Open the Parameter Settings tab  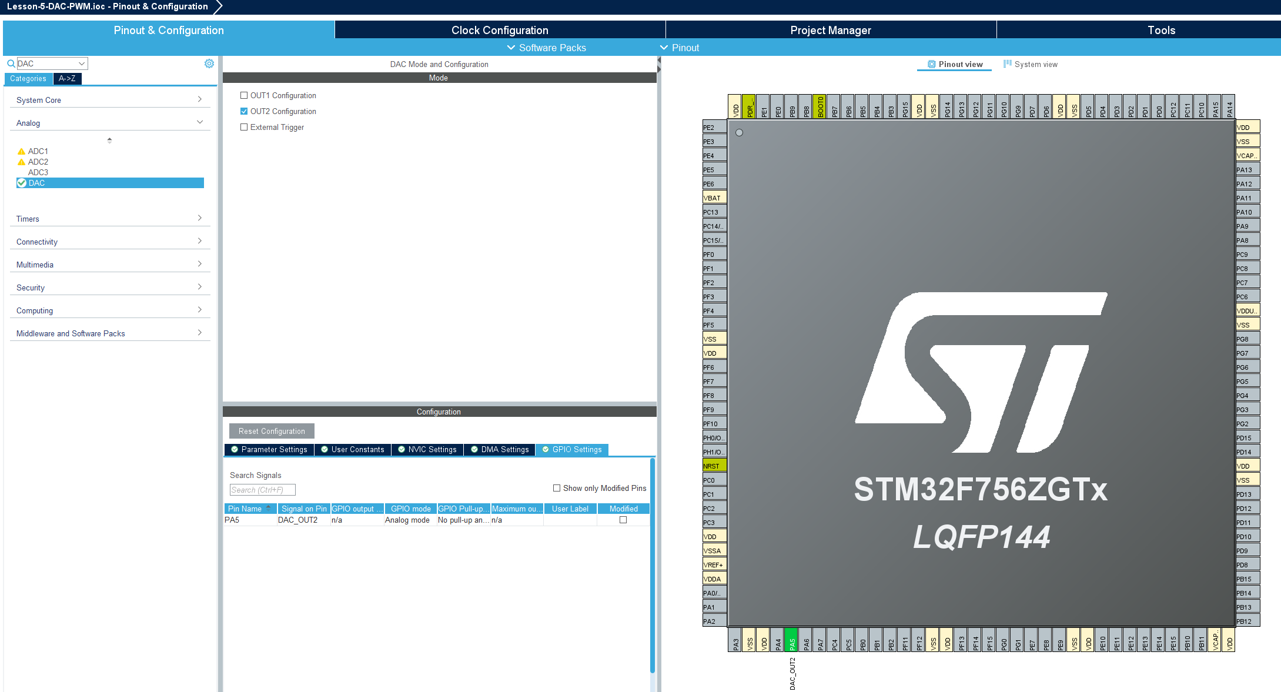click(x=269, y=450)
